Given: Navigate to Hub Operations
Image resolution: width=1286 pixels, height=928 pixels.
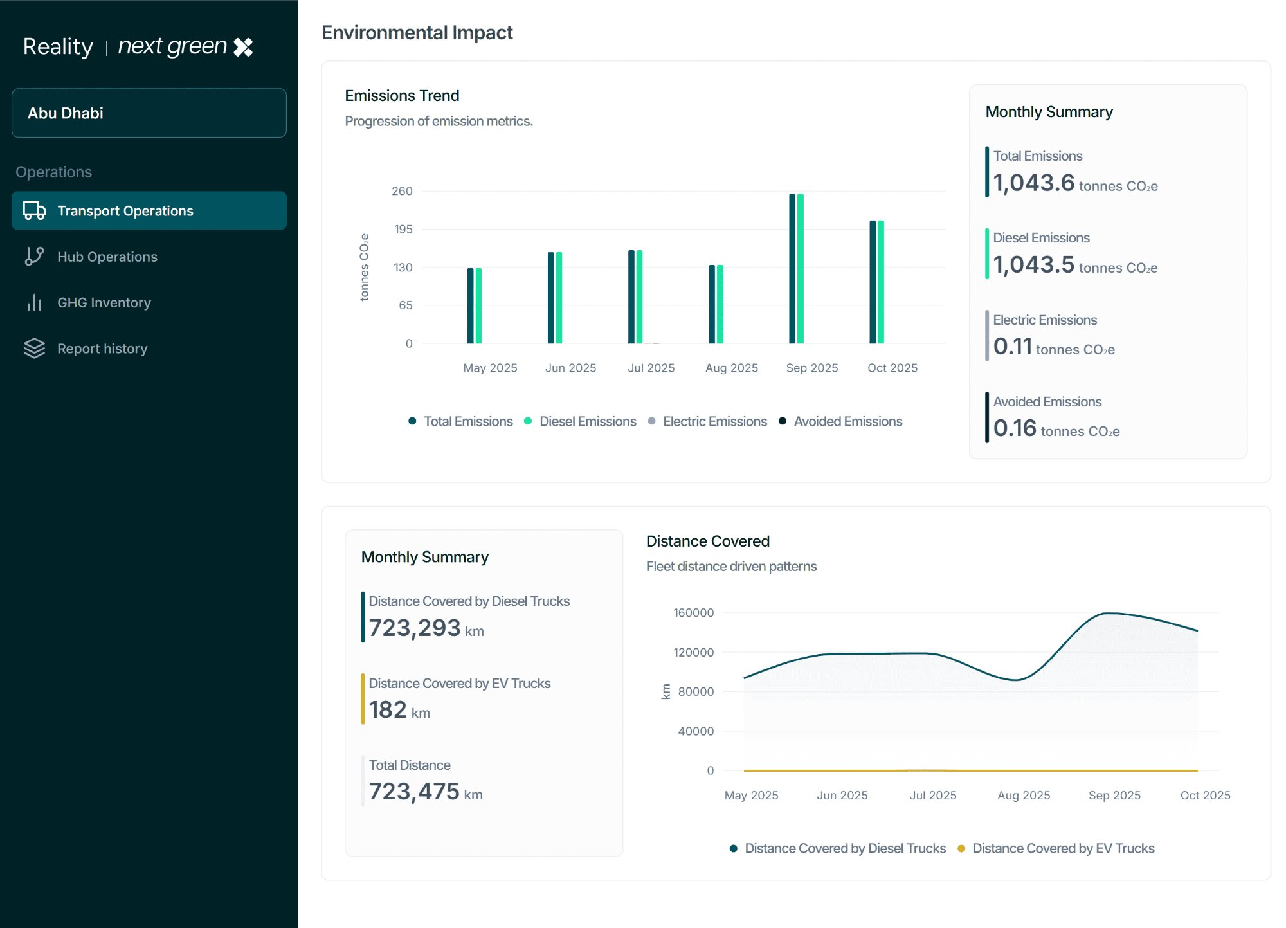Looking at the screenshot, I should tap(107, 257).
